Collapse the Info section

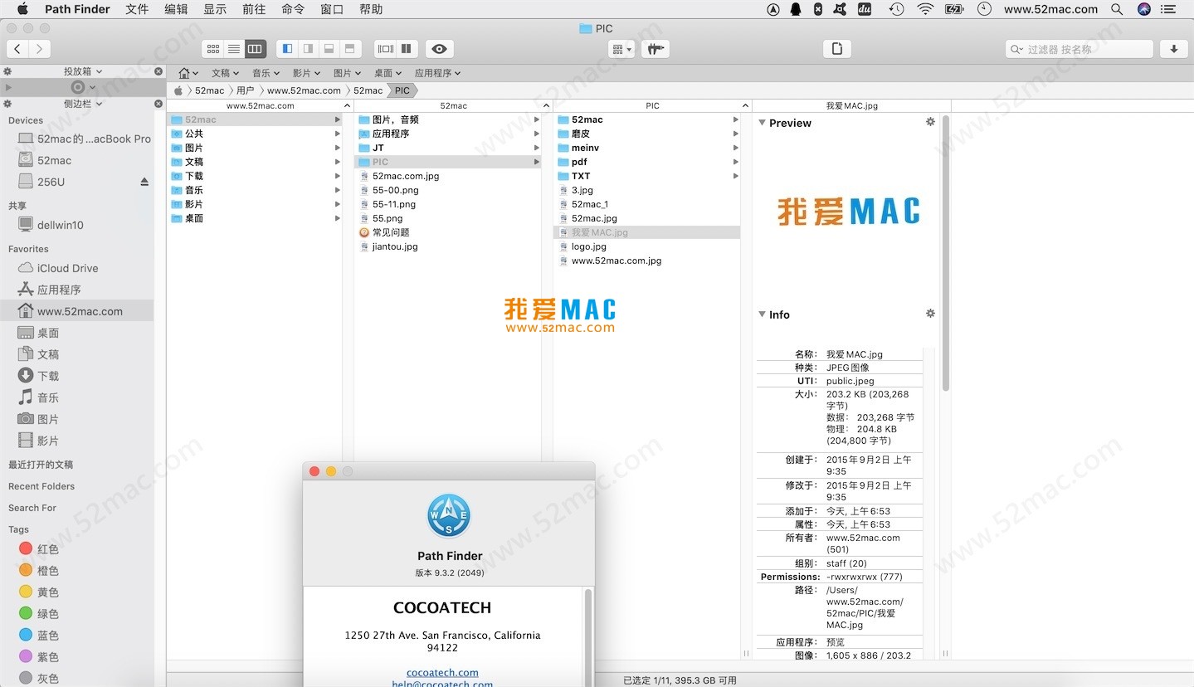coord(763,314)
